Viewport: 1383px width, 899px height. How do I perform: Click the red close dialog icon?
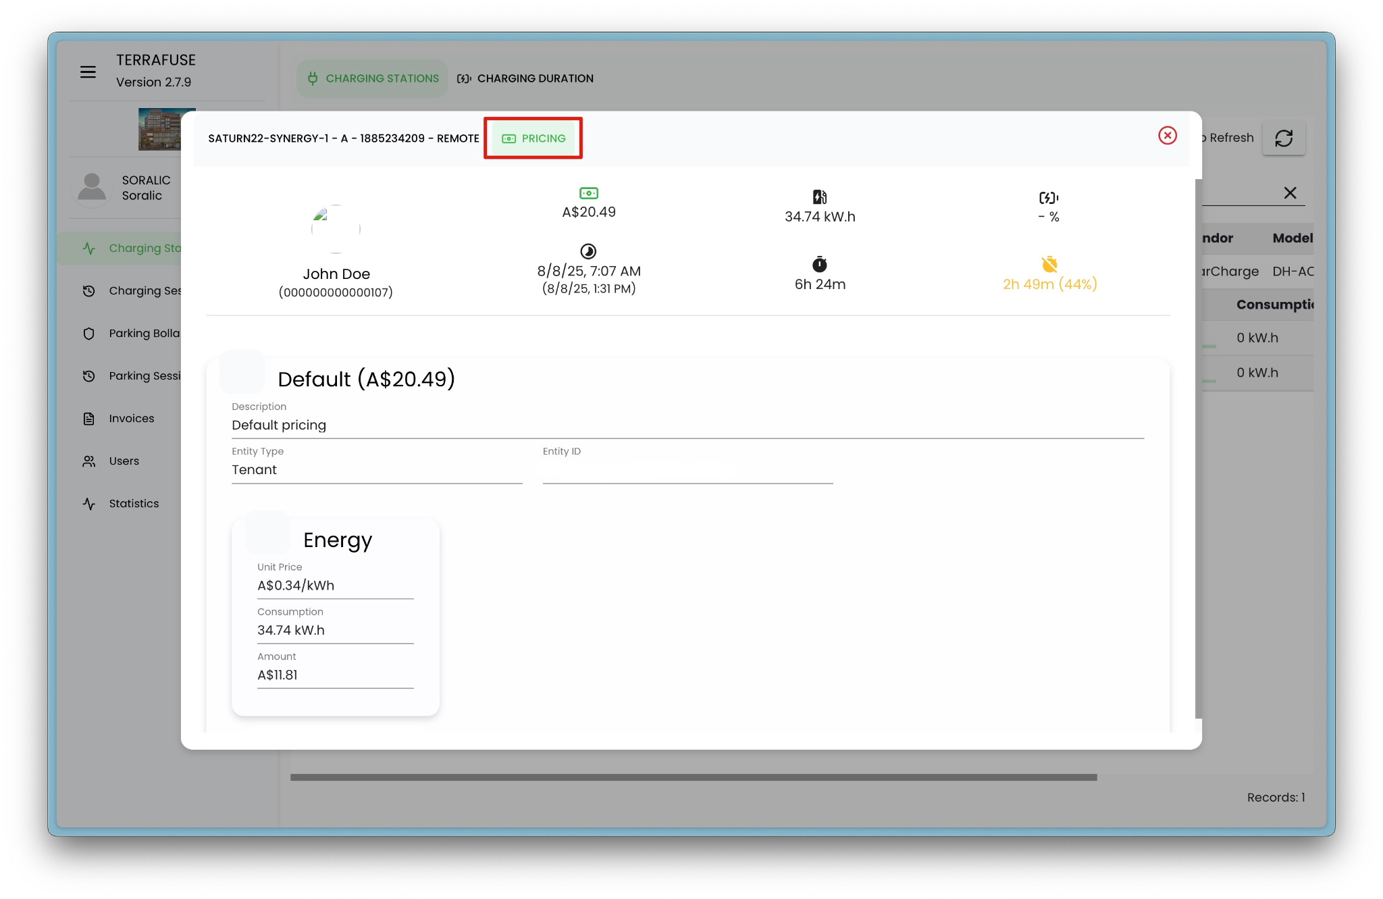click(1167, 136)
